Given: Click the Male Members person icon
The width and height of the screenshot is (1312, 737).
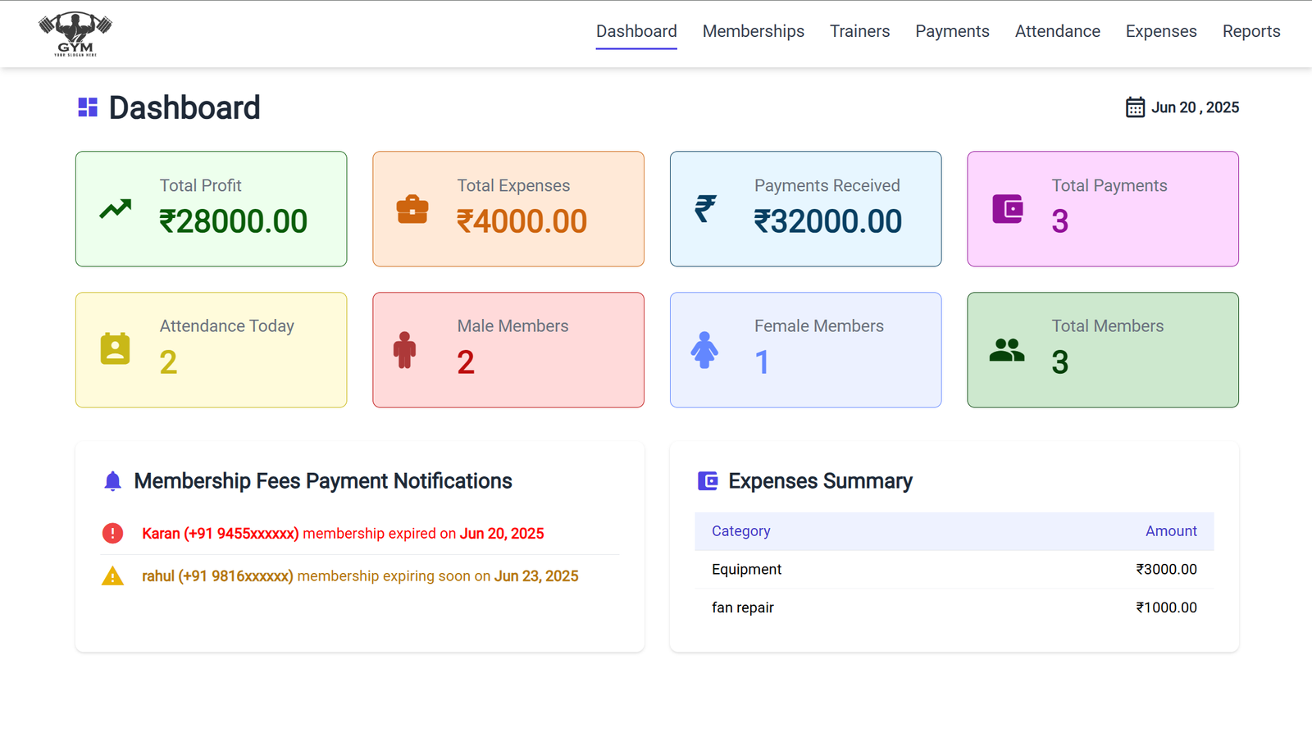Looking at the screenshot, I should click(404, 350).
